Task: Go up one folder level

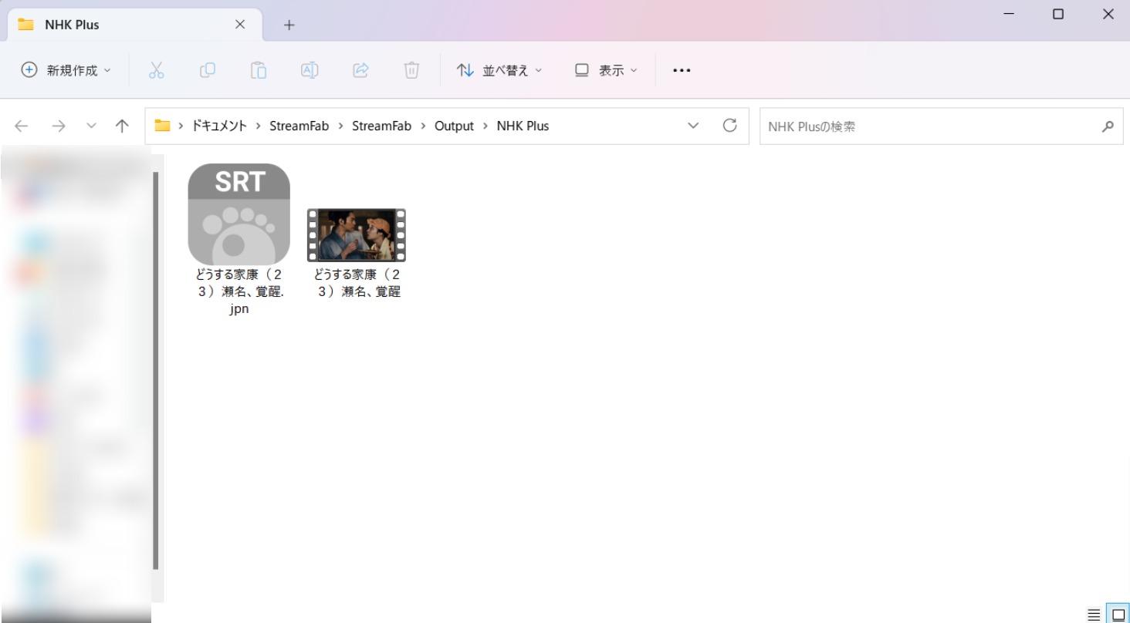Action: [122, 126]
